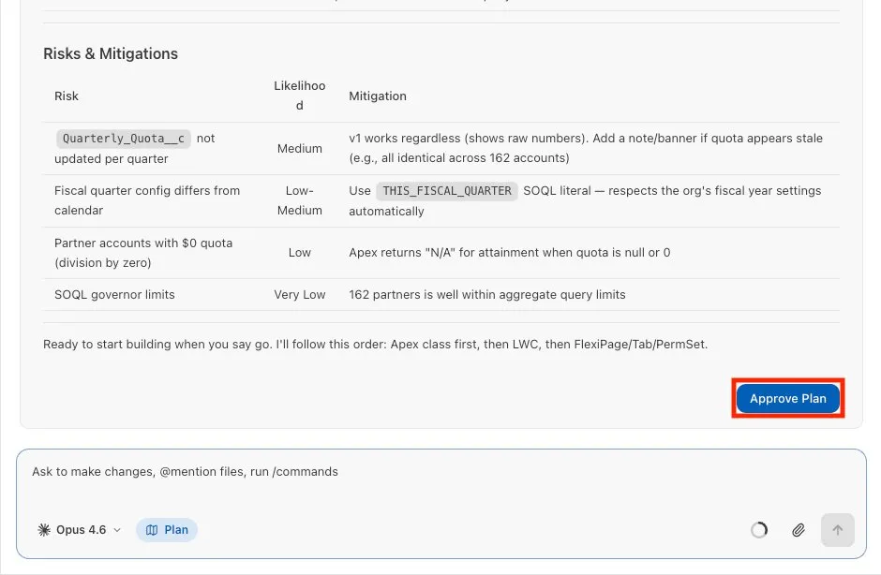Click the 'Risk' column header
The image size is (881, 575).
(x=67, y=96)
